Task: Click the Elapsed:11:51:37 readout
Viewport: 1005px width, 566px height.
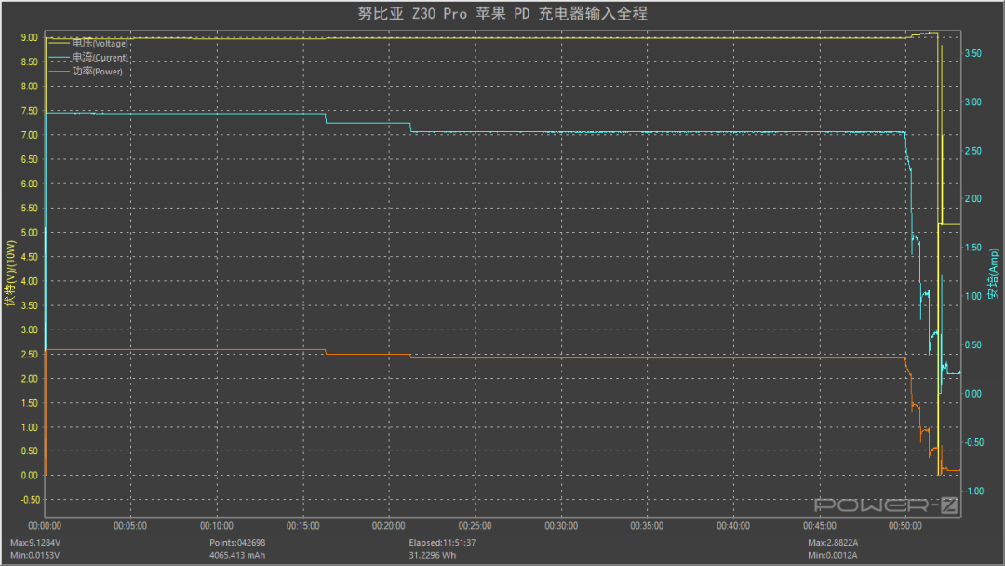Action: (442, 543)
